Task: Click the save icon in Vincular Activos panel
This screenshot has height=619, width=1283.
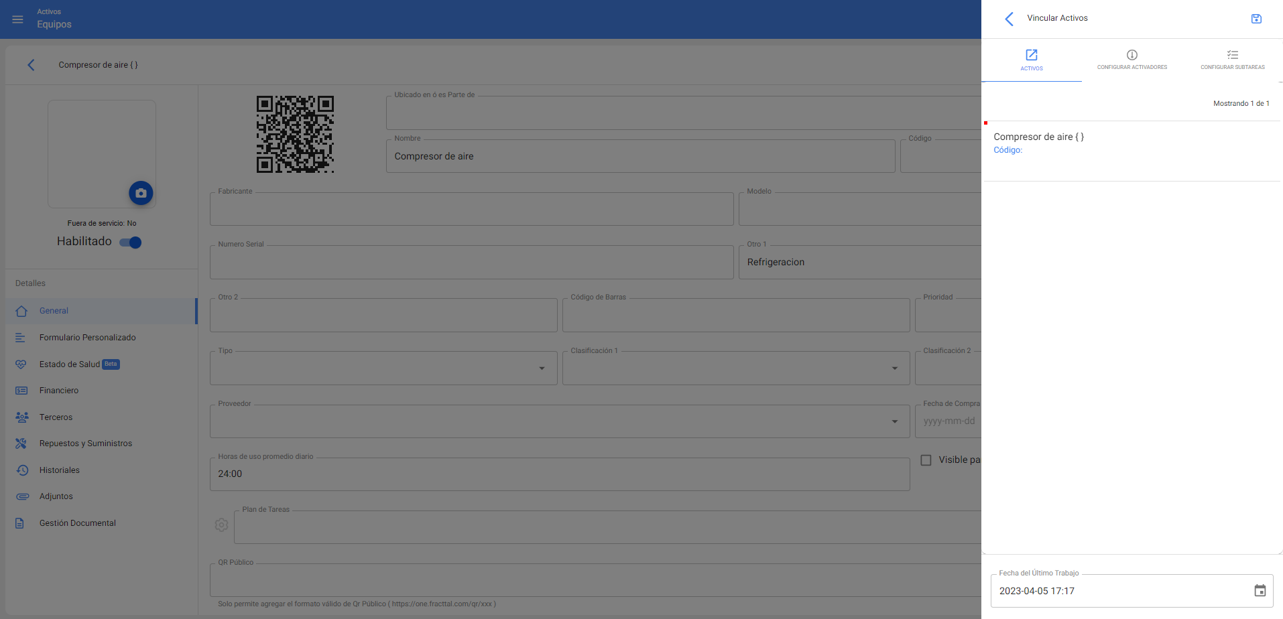Action: tap(1256, 19)
